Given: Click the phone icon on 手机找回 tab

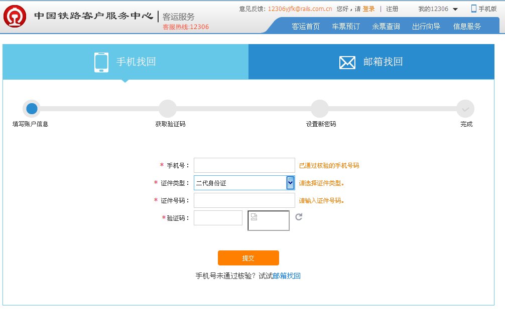Looking at the screenshot, I should [x=101, y=62].
